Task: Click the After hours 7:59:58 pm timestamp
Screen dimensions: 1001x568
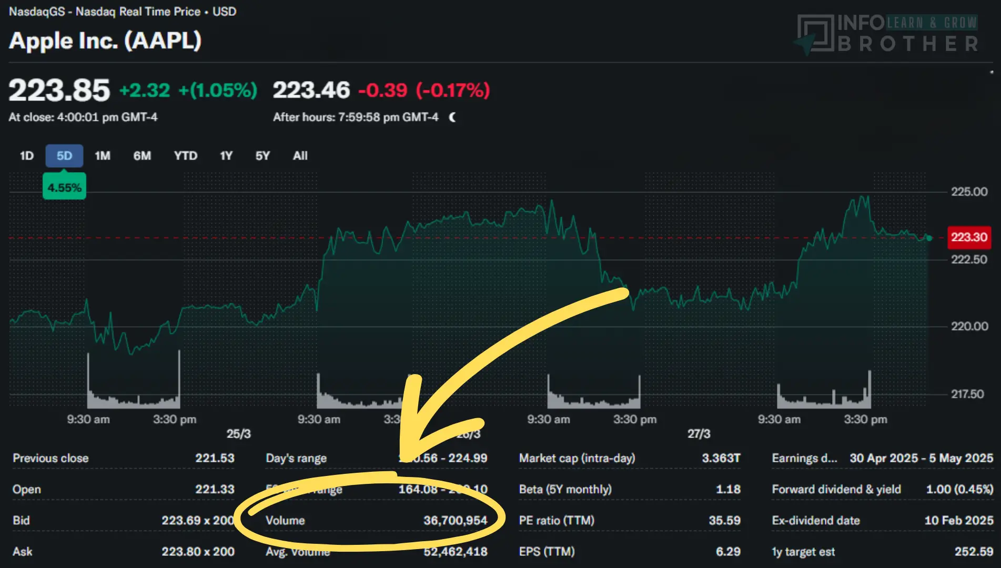Action: pos(356,117)
